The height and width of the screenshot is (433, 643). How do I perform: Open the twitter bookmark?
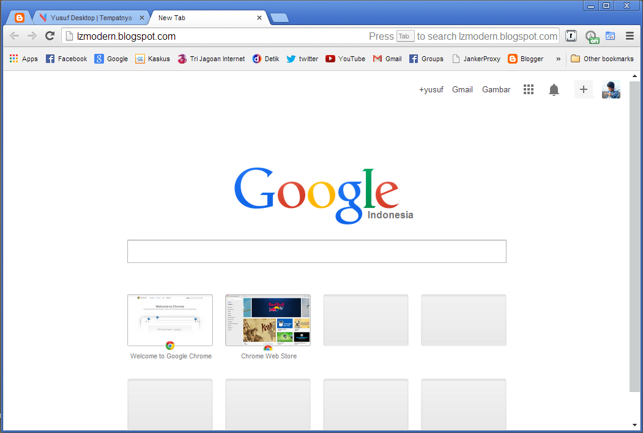tap(302, 59)
